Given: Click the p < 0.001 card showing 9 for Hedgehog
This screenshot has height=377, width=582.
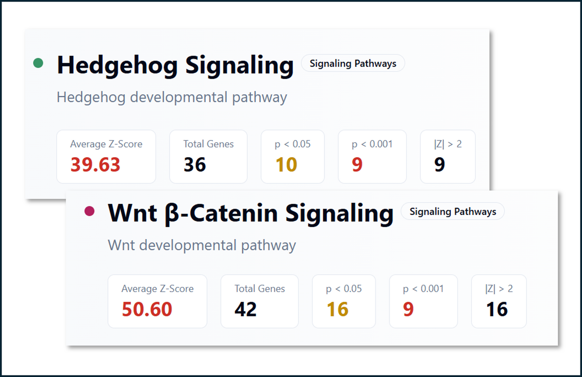Looking at the screenshot, I should (x=372, y=156).
